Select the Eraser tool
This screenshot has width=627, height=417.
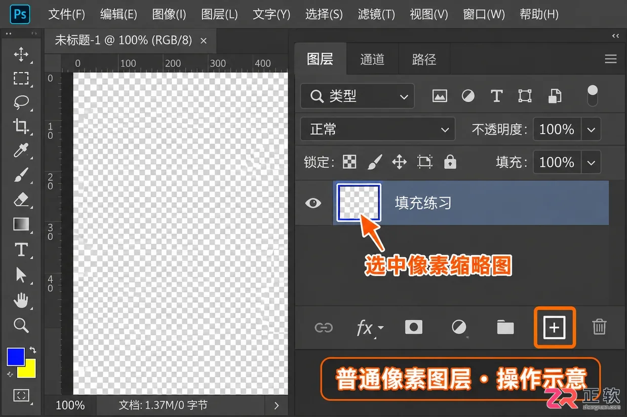point(21,200)
